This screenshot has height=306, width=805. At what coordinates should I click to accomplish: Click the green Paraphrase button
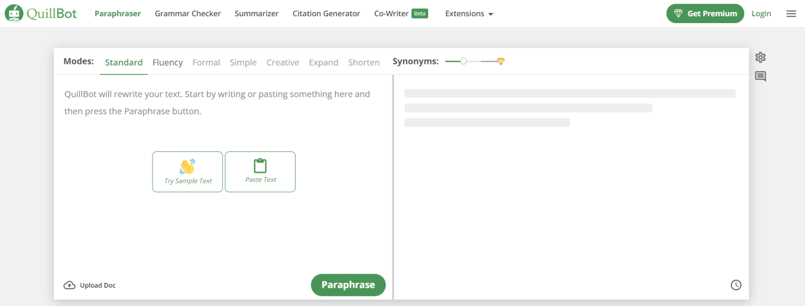(x=348, y=285)
